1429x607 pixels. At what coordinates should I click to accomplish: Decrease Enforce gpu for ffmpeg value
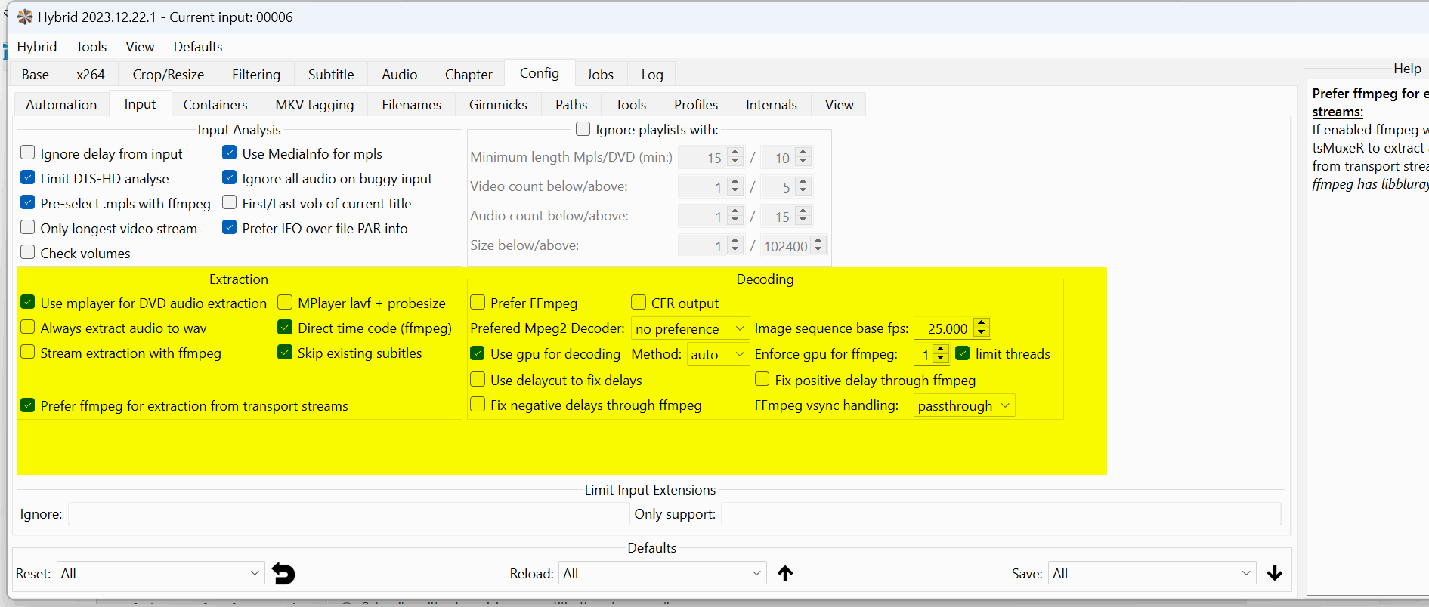940,359
